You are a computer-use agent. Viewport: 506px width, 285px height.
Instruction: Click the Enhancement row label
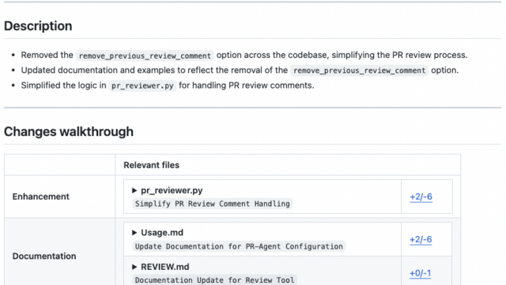pos(40,196)
